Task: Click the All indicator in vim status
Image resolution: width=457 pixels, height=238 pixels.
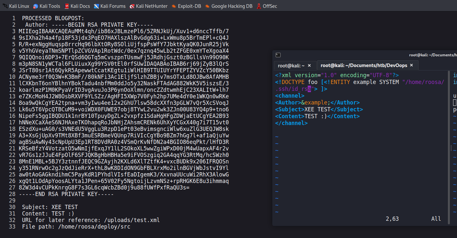Action: click(436, 219)
